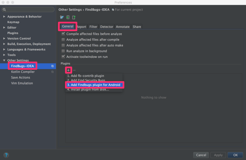The image size is (246, 160).
Task: Cancel the Preferences dialog
Action: (201, 155)
